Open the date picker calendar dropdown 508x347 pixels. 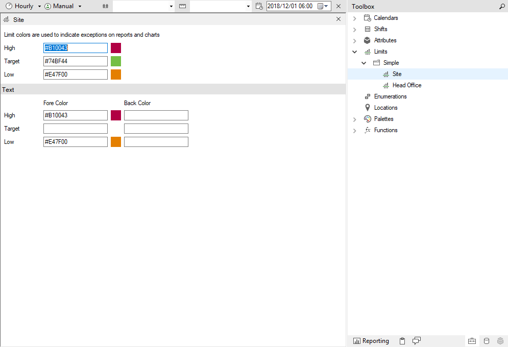(x=323, y=6)
